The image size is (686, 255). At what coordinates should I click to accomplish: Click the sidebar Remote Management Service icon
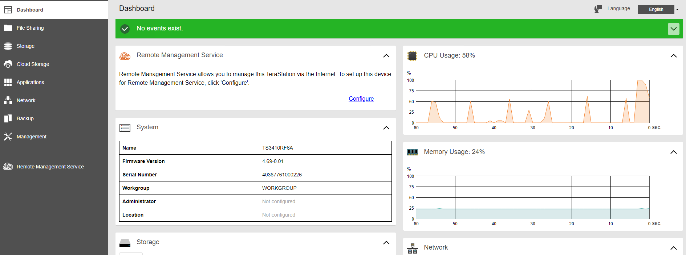[8, 167]
